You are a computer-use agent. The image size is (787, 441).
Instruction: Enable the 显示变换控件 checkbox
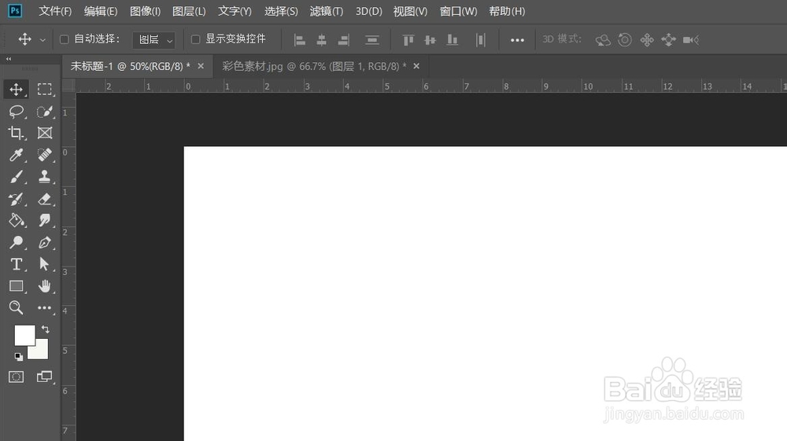(x=196, y=39)
